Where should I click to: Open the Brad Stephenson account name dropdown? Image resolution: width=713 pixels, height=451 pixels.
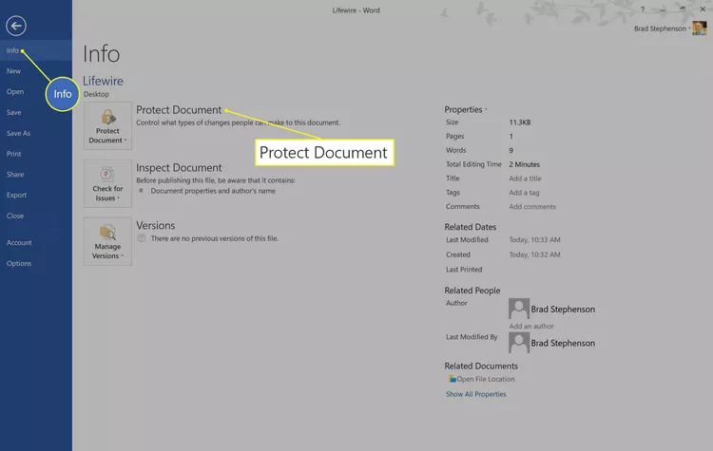662,28
